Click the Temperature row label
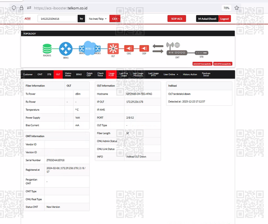This screenshot has height=224, width=268. (33, 110)
